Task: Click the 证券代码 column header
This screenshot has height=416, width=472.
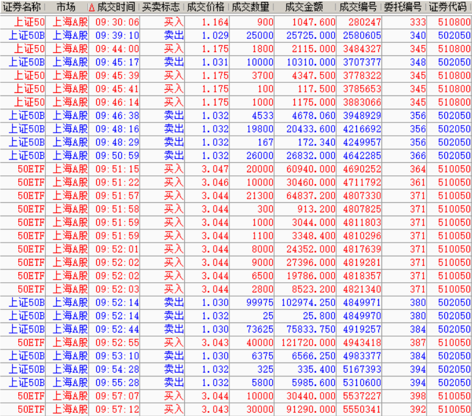Action: click(x=447, y=7)
